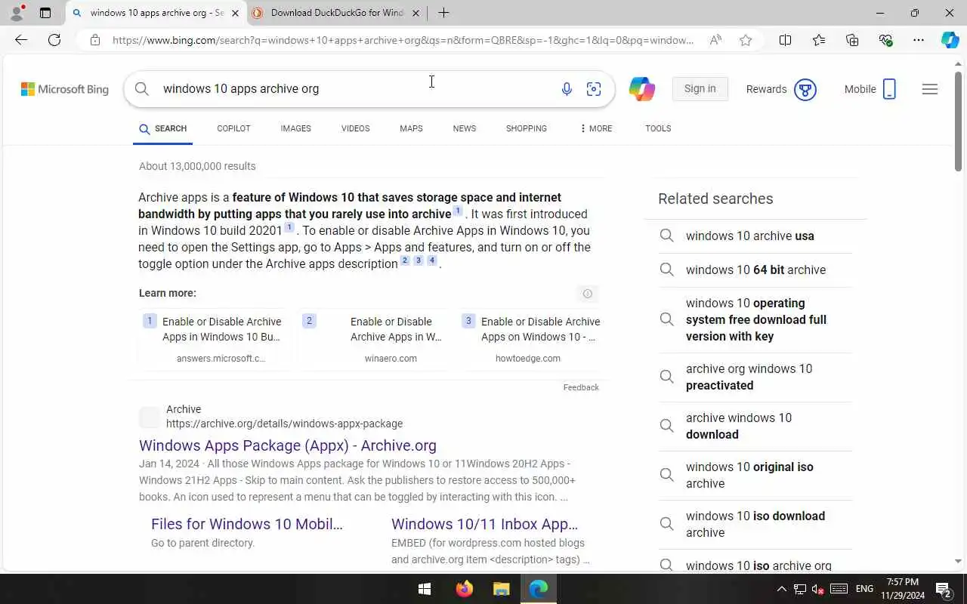Open Collections panel

tap(852, 40)
